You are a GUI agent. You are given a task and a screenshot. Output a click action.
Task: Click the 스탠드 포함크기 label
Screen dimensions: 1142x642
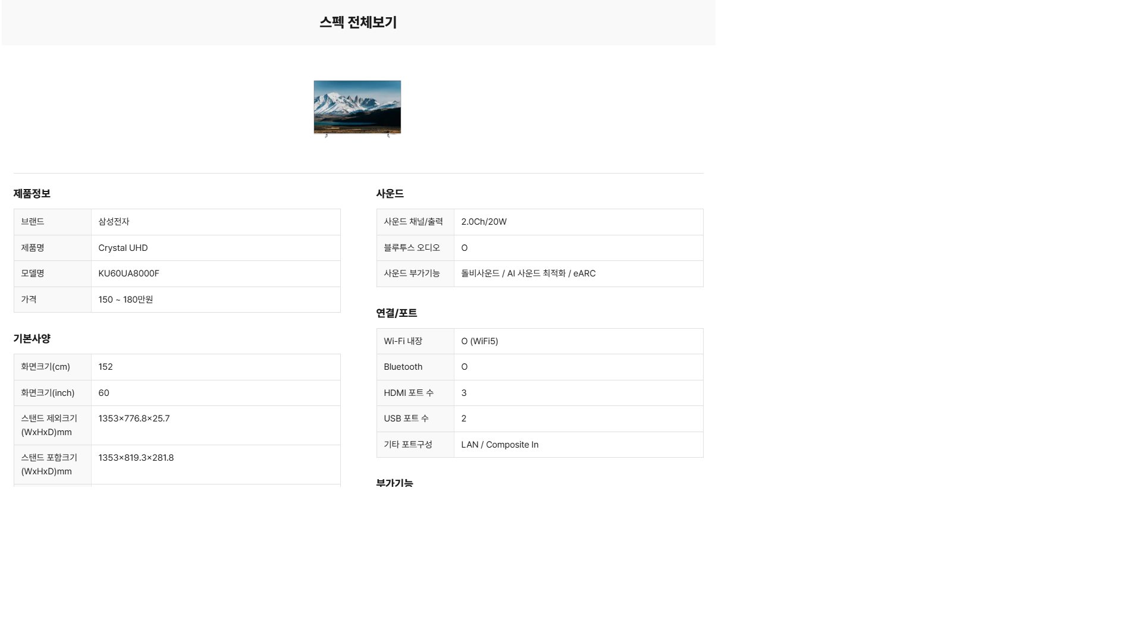pyautogui.click(x=49, y=464)
